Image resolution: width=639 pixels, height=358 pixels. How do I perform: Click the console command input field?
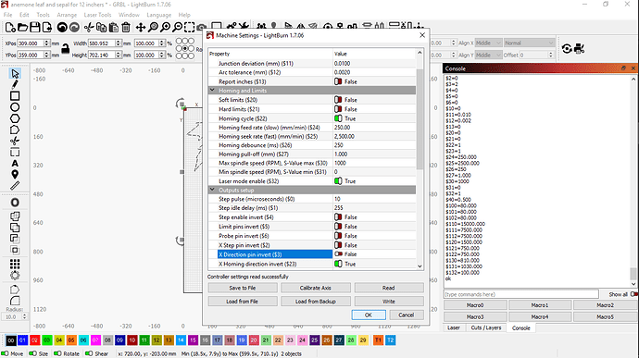(x=521, y=294)
